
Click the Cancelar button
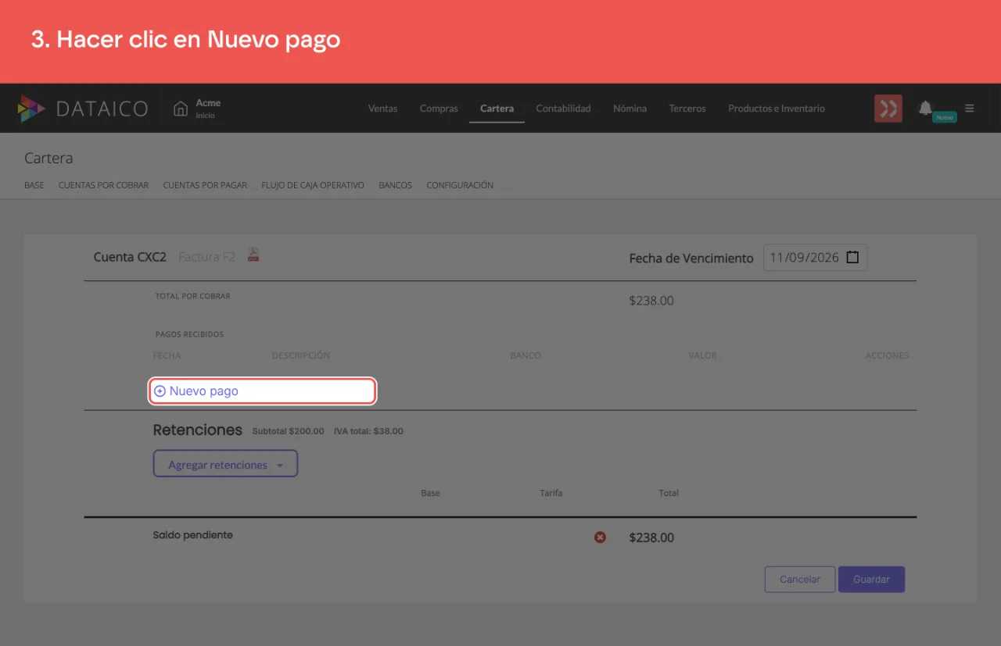(x=800, y=580)
